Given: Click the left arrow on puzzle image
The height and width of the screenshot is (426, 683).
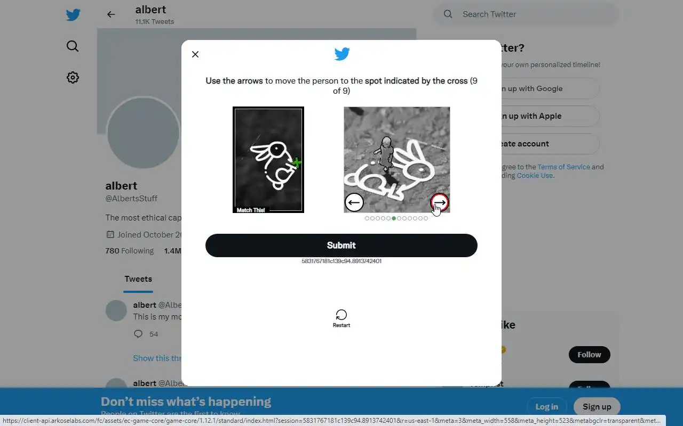Looking at the screenshot, I should coord(354,202).
